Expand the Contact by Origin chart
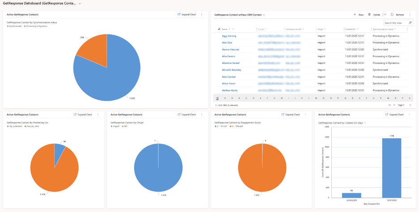Viewport: 419px width, 212px height. (x=187, y=114)
